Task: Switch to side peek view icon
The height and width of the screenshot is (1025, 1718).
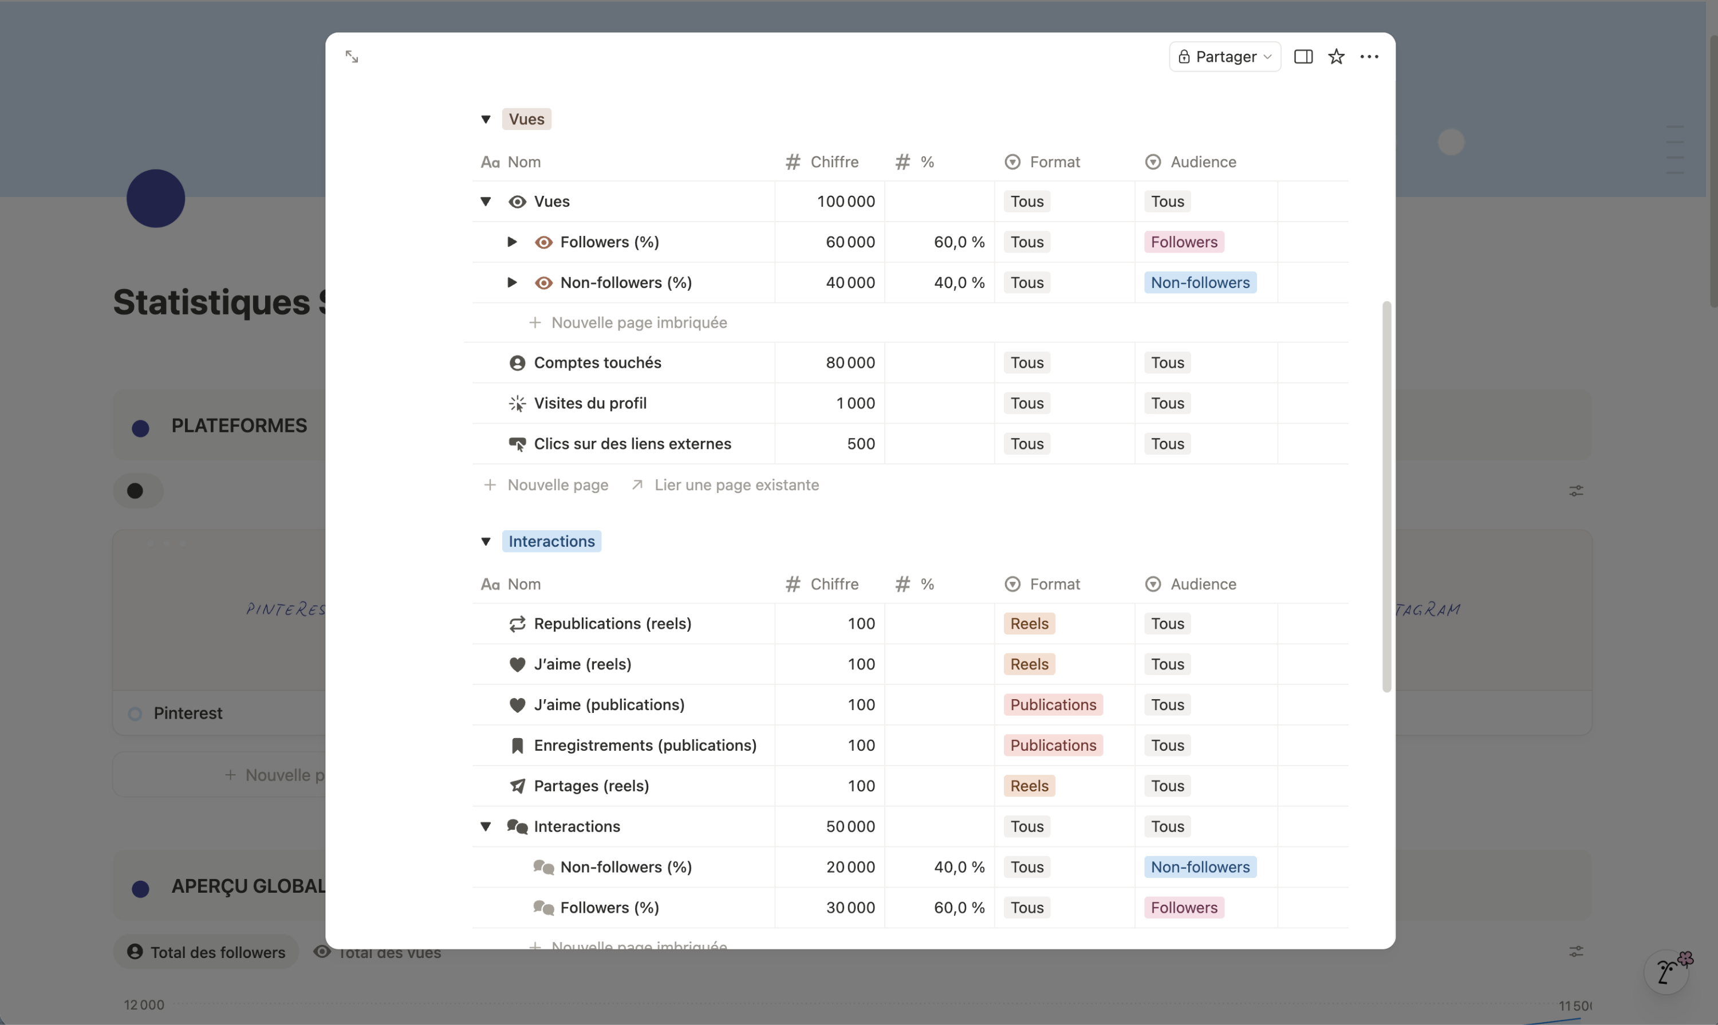Action: point(1303,57)
